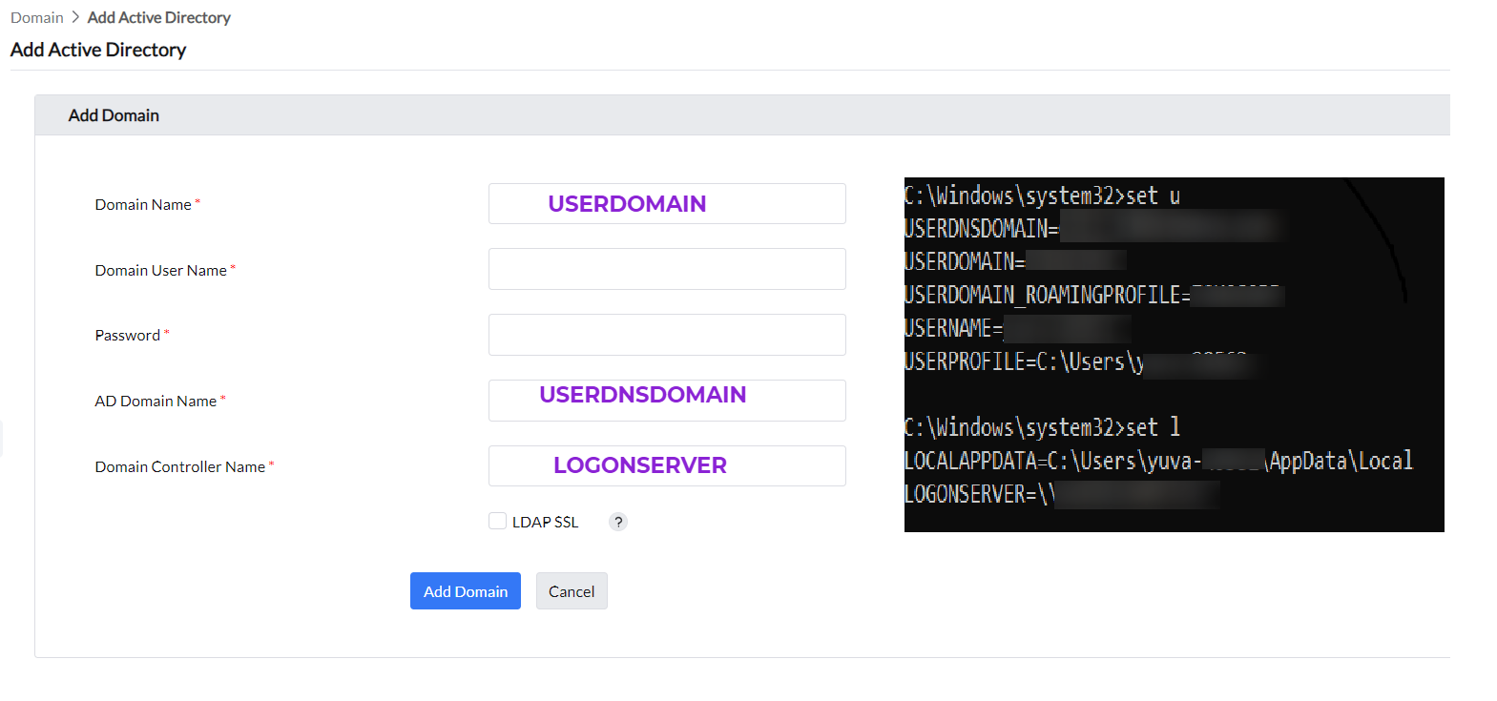The width and height of the screenshot is (1497, 701).
Task: Click the Domain Name field label
Action: pyautogui.click(x=143, y=204)
